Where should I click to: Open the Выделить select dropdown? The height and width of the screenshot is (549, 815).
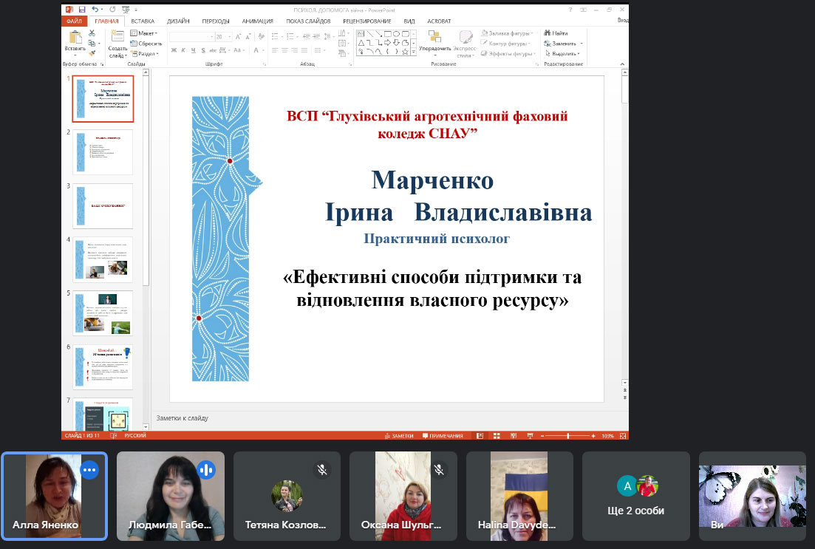(x=562, y=53)
